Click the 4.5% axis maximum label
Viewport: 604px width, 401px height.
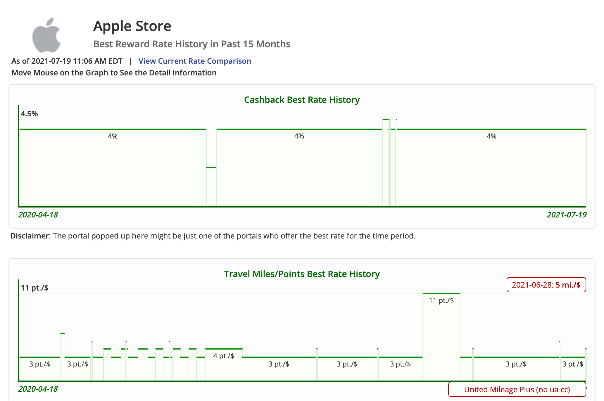point(29,114)
